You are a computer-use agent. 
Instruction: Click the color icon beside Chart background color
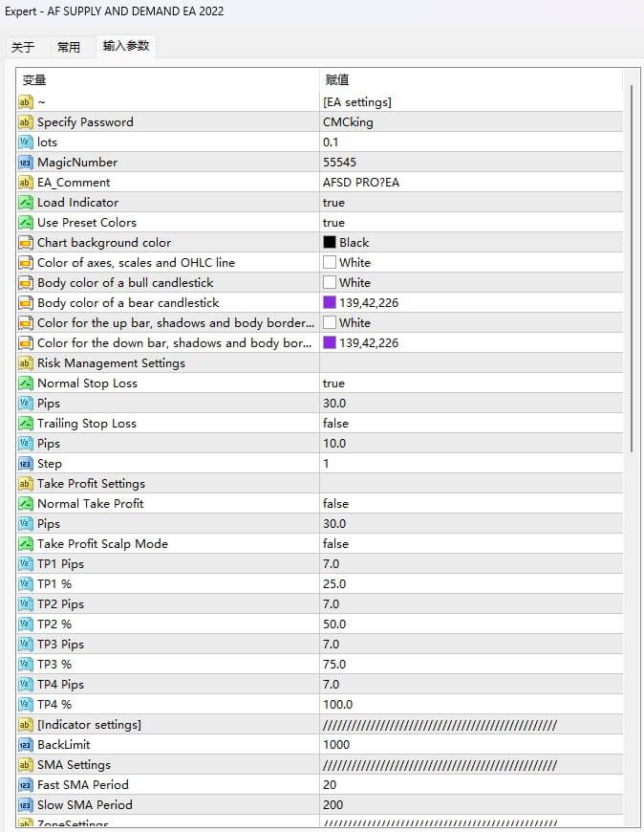[x=26, y=243]
